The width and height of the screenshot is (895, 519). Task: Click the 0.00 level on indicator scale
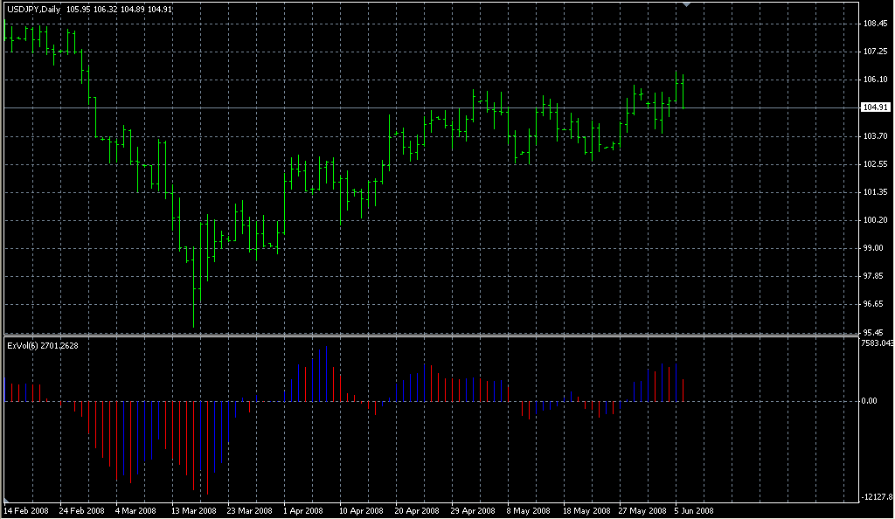pos(870,401)
